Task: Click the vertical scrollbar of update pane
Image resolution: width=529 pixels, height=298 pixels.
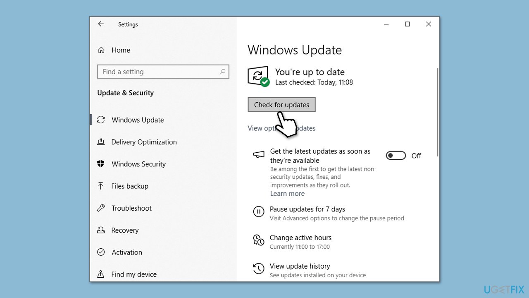Action: click(x=438, y=112)
